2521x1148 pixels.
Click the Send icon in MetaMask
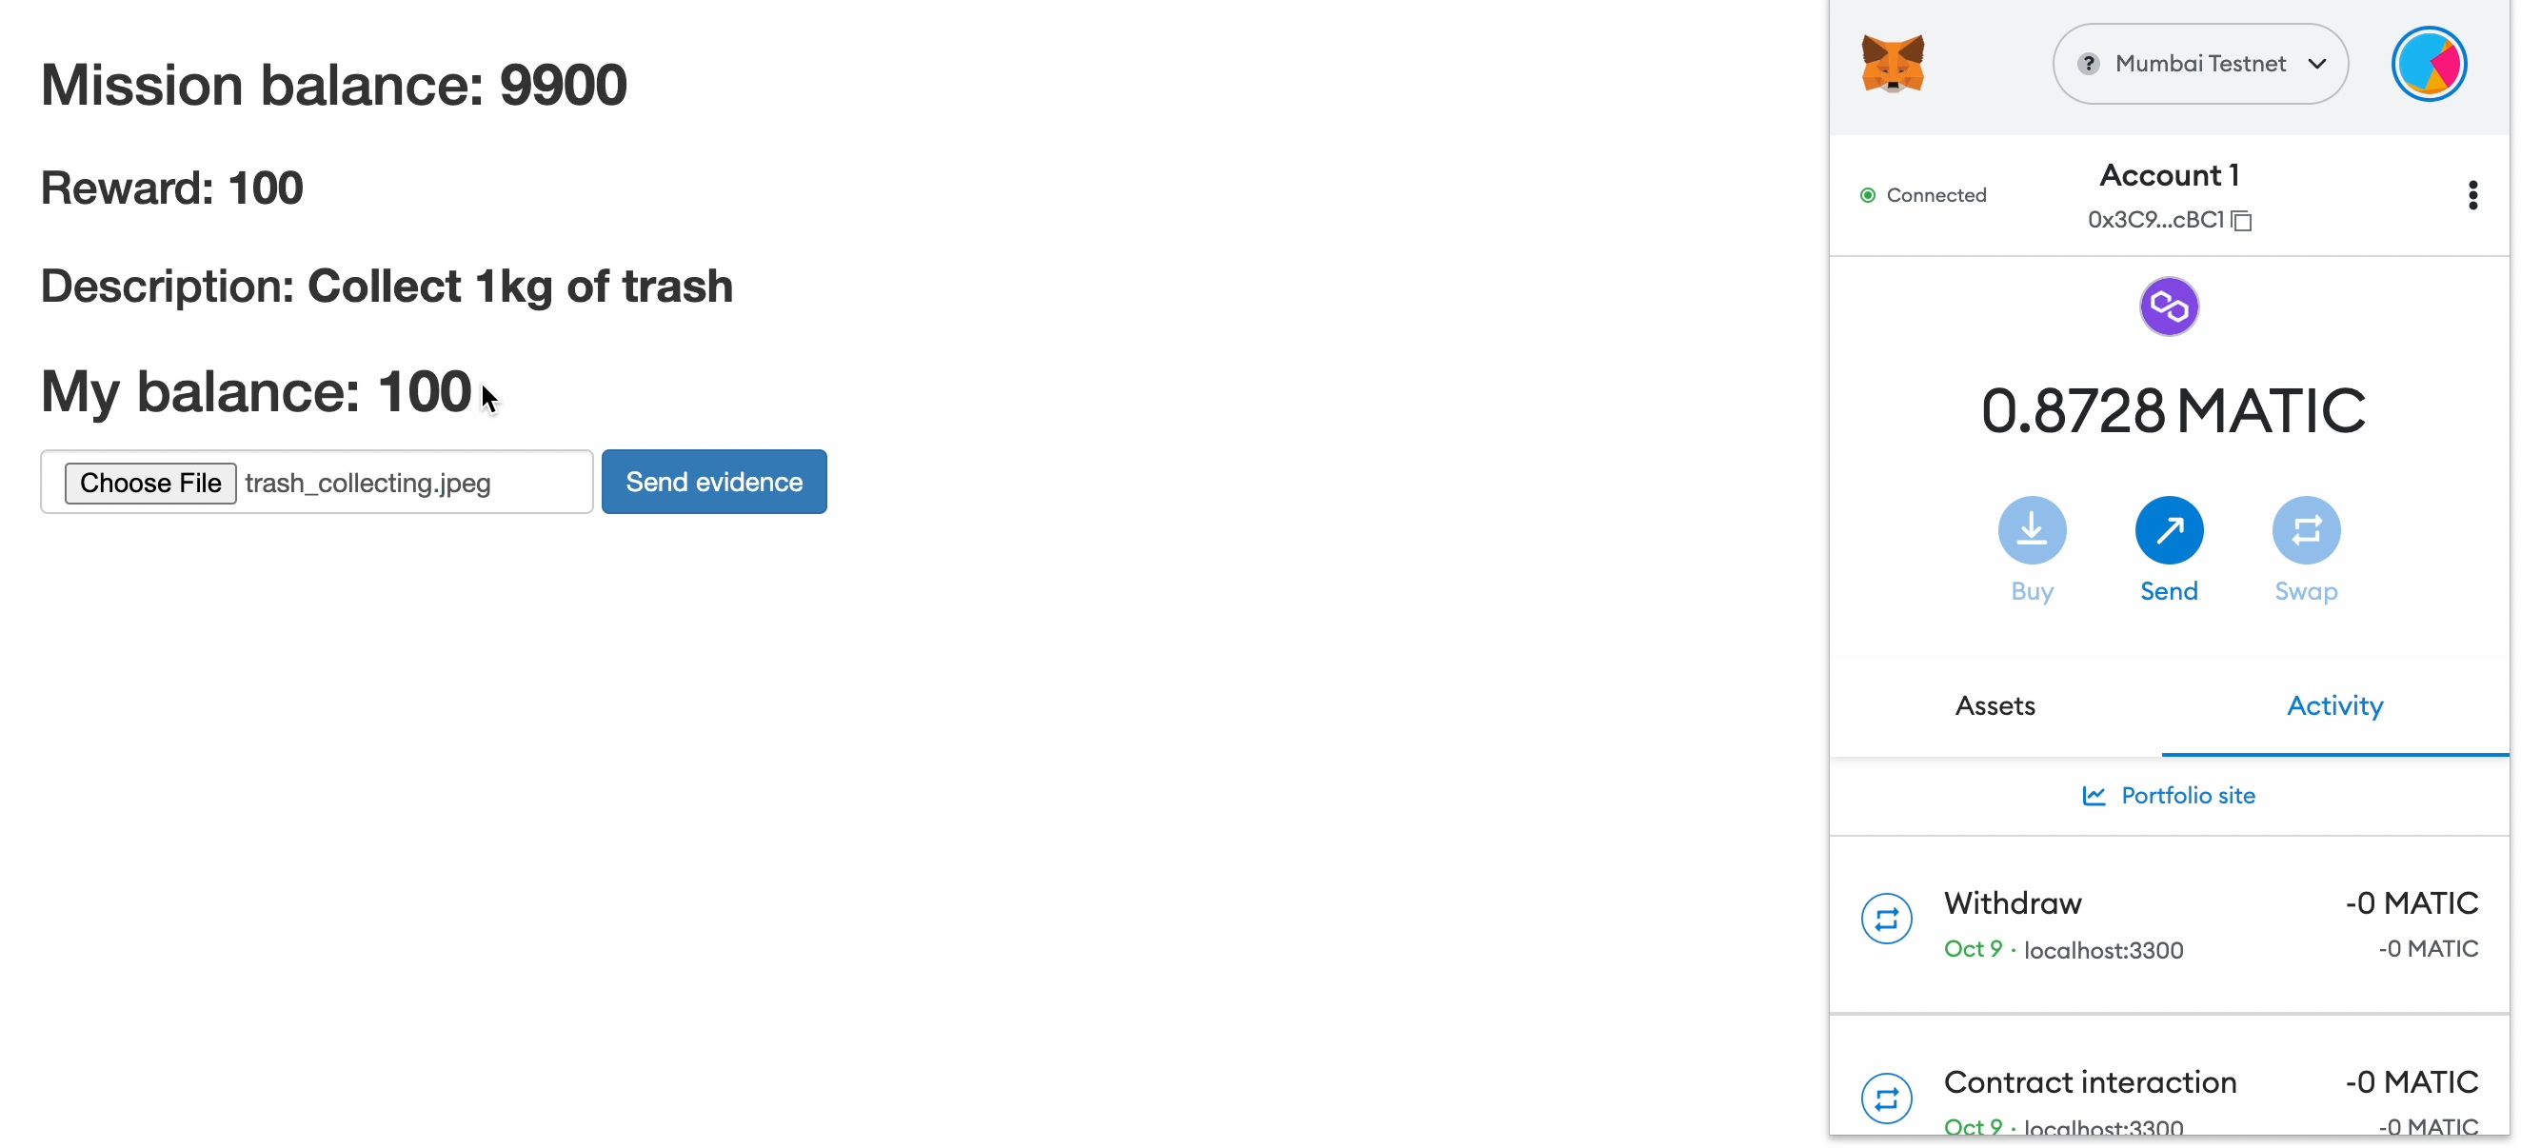[2169, 529]
